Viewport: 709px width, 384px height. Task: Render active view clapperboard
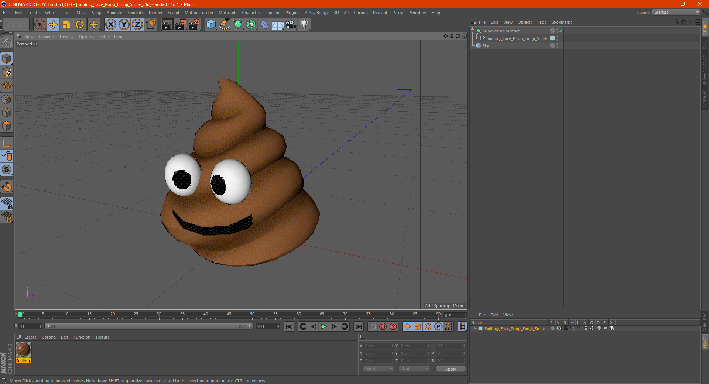[167, 25]
